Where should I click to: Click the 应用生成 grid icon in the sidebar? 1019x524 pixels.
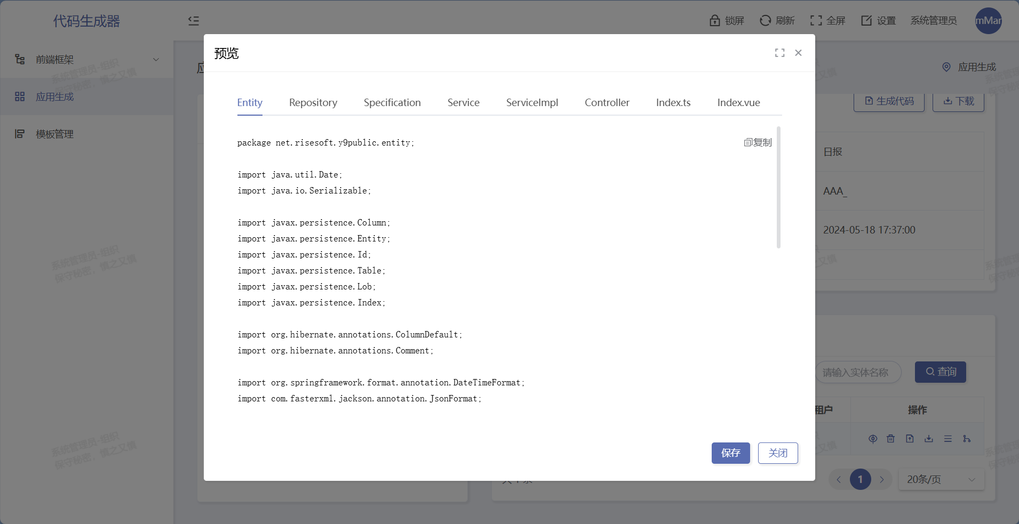(x=20, y=96)
